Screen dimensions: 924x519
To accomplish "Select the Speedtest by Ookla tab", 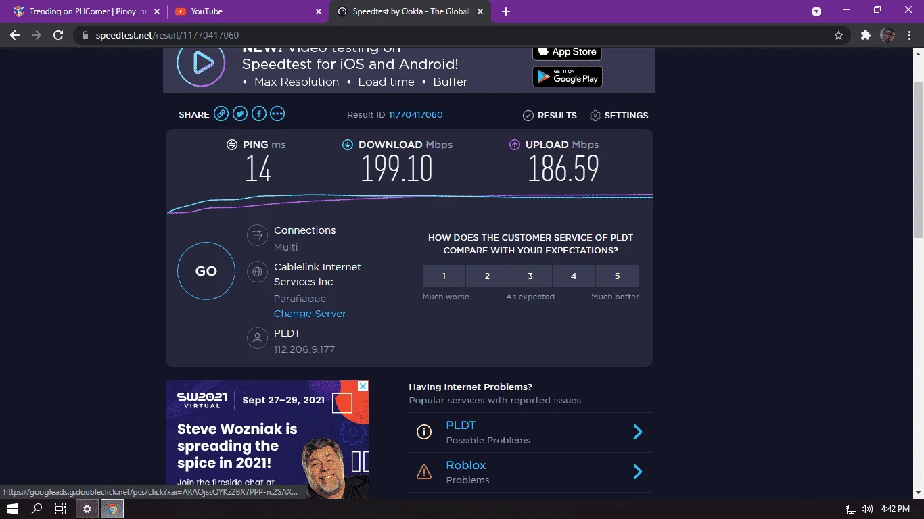I will click(x=411, y=11).
